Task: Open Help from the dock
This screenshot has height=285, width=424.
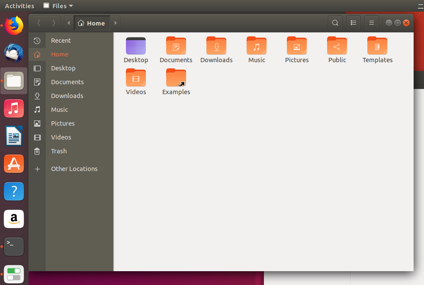Action: click(x=14, y=191)
